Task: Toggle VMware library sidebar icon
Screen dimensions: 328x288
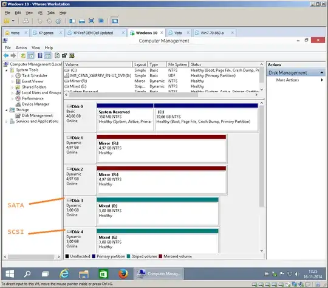Action: [72, 21]
